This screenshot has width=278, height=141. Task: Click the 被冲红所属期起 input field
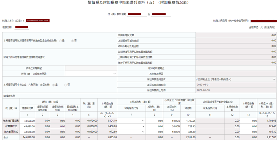91,68
